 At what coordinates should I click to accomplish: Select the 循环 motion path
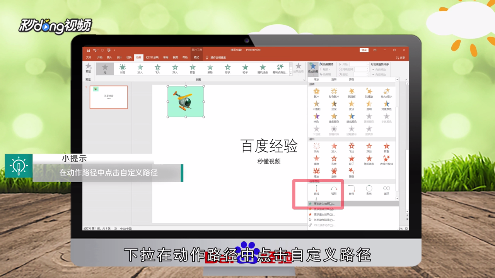click(x=386, y=190)
